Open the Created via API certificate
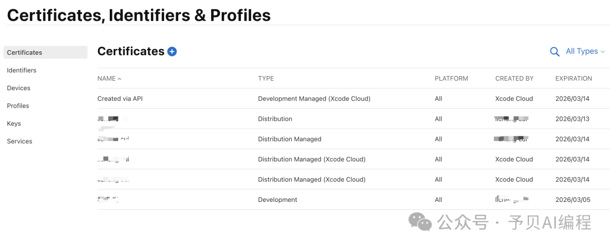Viewport: 611px width, 247px height. click(120, 99)
